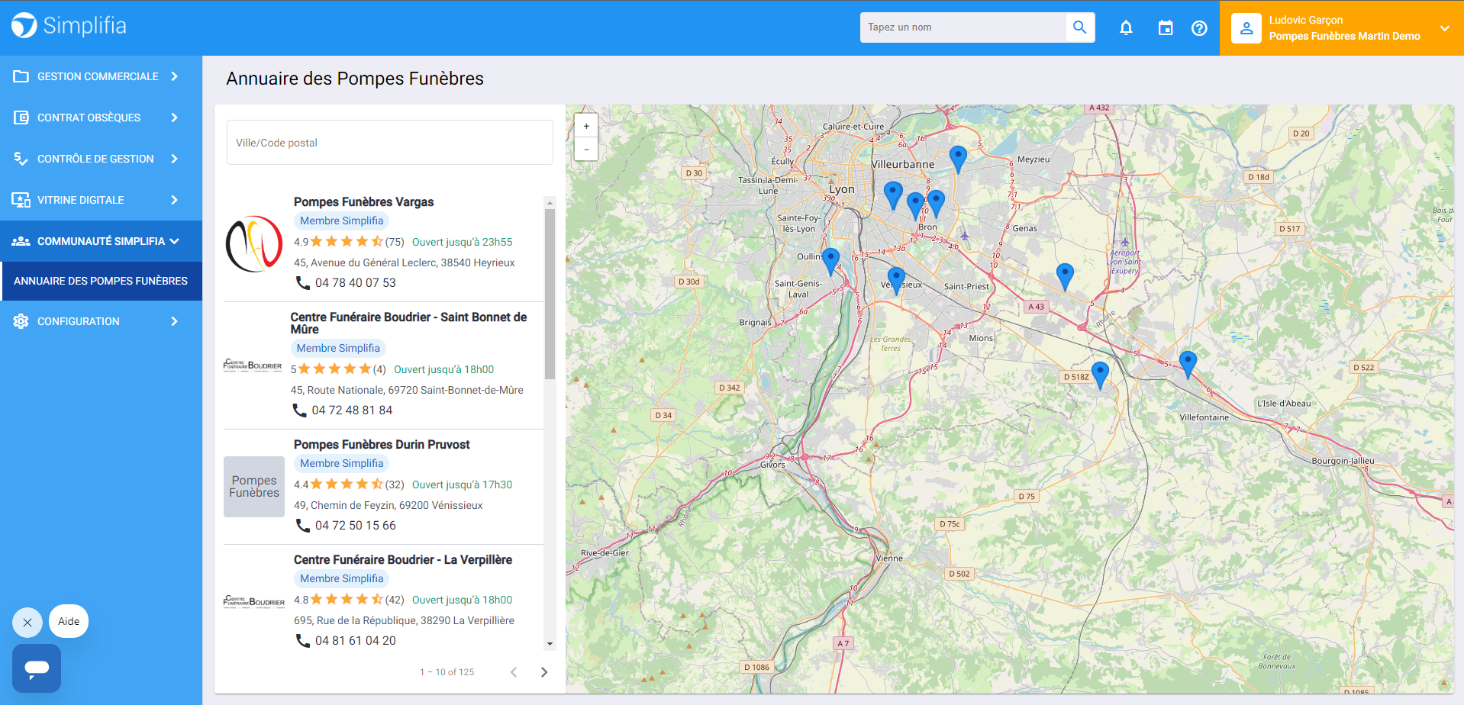Click the Gestion Commerciale folder icon
This screenshot has height=705, width=1464.
point(21,76)
